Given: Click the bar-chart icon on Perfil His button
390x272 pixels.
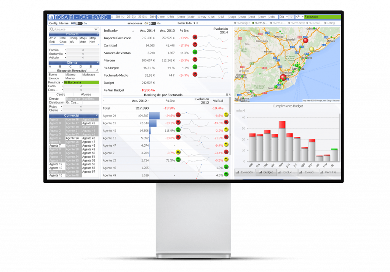Looking at the screenshot, I should coord(322,172).
